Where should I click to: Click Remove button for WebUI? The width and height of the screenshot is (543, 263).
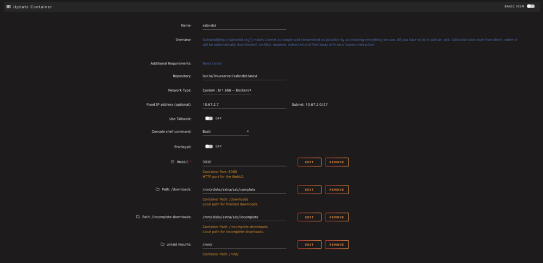click(x=337, y=162)
